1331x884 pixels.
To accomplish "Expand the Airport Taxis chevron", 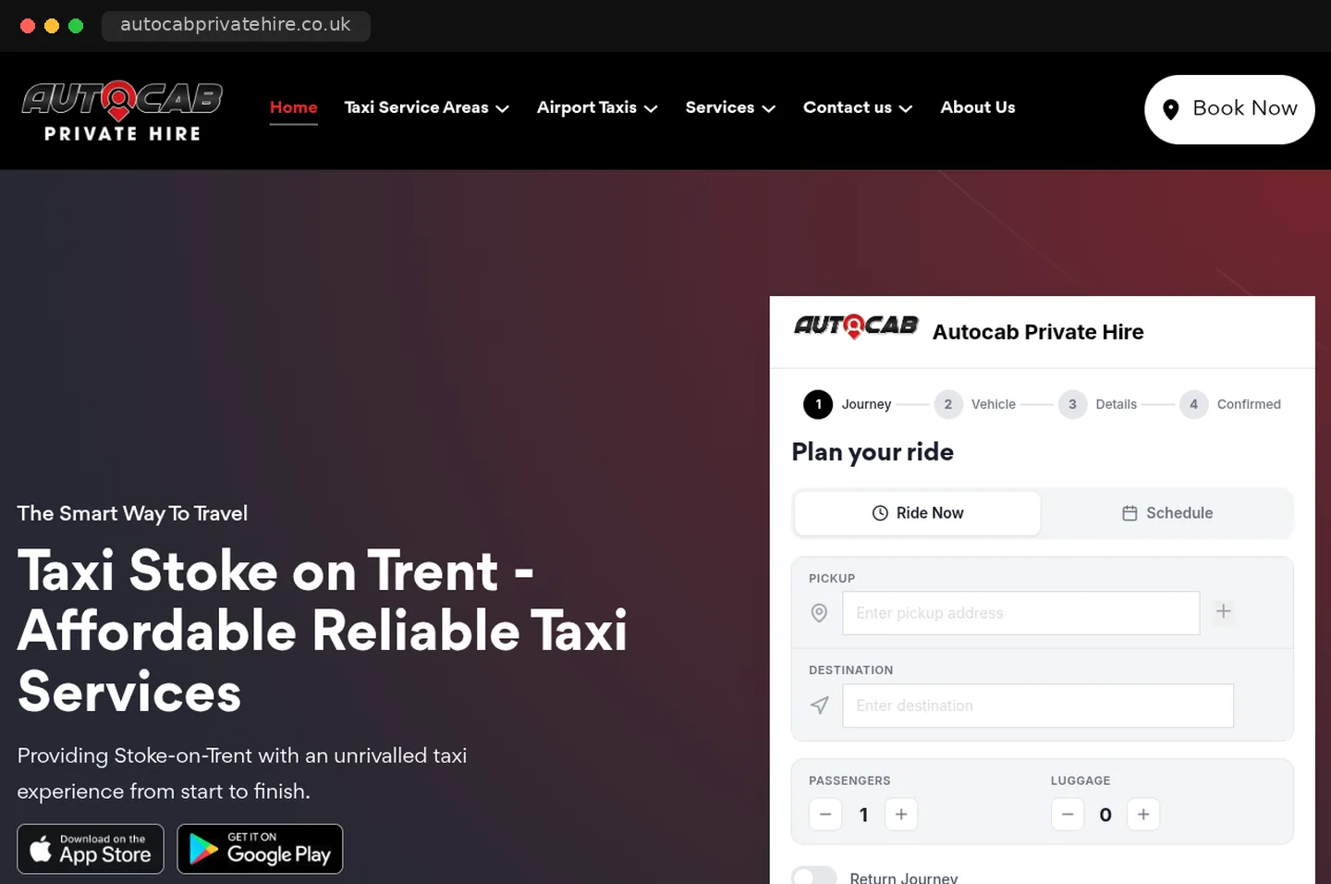I will 651,108.
